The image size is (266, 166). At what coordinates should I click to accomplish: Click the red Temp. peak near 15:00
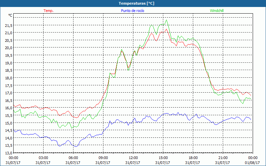pos(167,29)
